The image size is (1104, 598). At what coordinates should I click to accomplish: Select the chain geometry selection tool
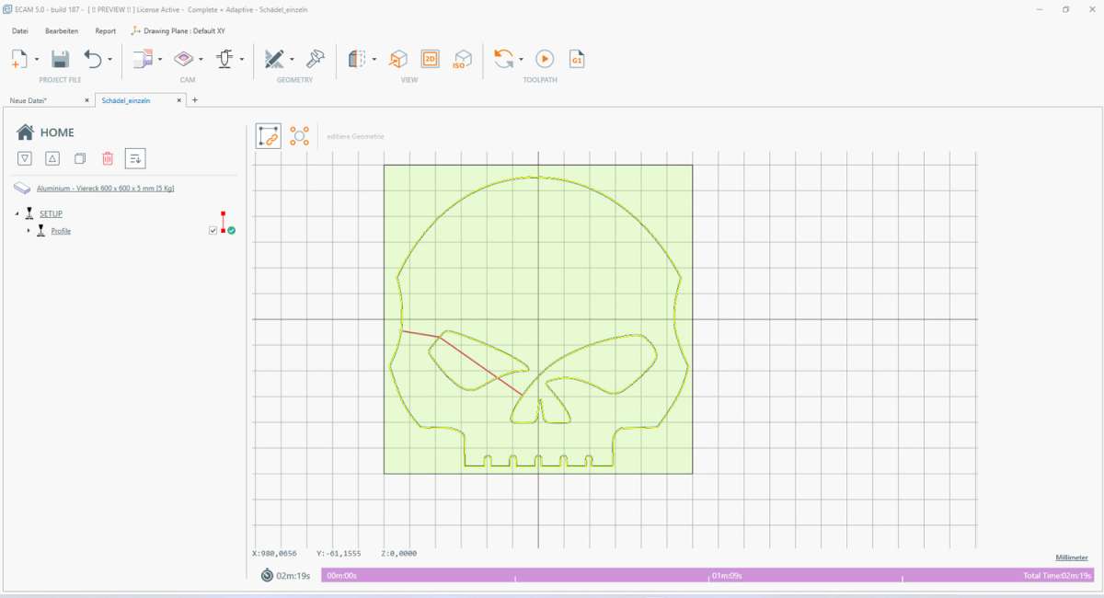point(268,136)
